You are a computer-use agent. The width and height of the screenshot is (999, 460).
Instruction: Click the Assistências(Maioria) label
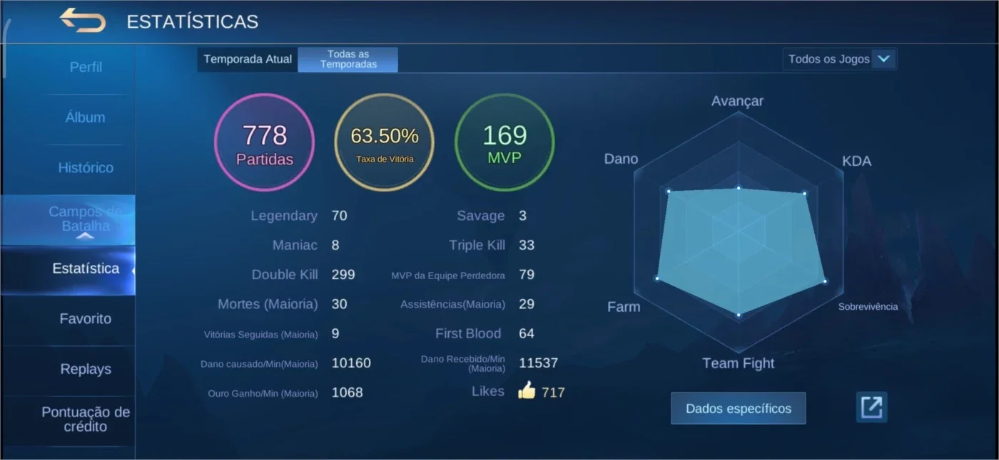point(452,305)
